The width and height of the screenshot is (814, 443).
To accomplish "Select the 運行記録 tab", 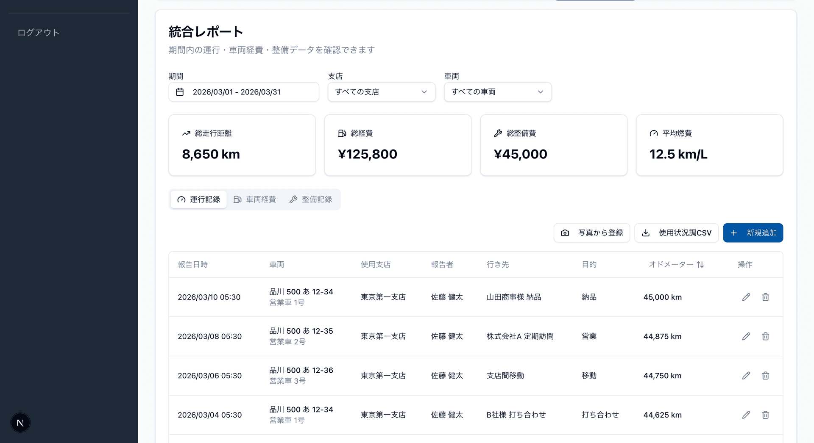I will 198,199.
